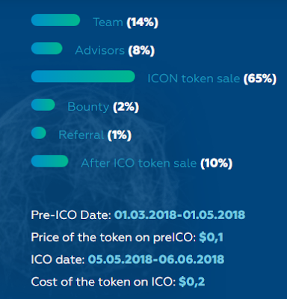Screen dimensions: 287x299
Task: Click the 65% percentage value
Action: point(260,78)
